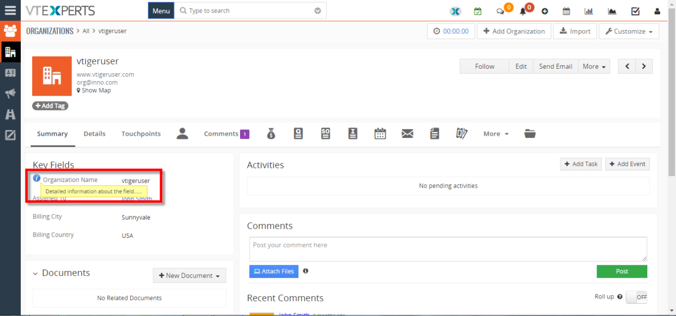The height and width of the screenshot is (316, 676).
Task: Collapse the Documents section chevron
Action: tap(35, 273)
